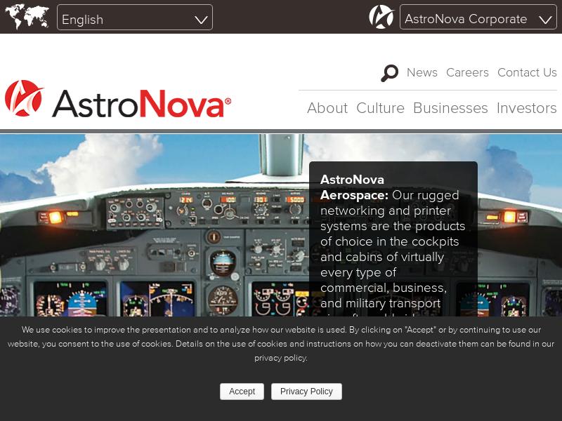This screenshot has height=421, width=562.
Task: Click the AstroNova round logo icon in top bar
Action: (x=381, y=17)
